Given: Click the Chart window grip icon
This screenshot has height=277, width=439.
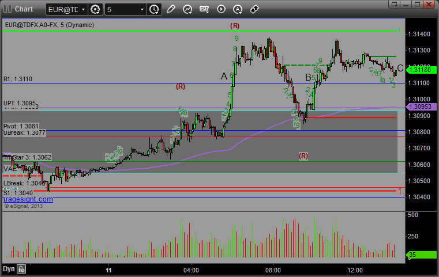Looking at the screenshot, I should 7,9.
